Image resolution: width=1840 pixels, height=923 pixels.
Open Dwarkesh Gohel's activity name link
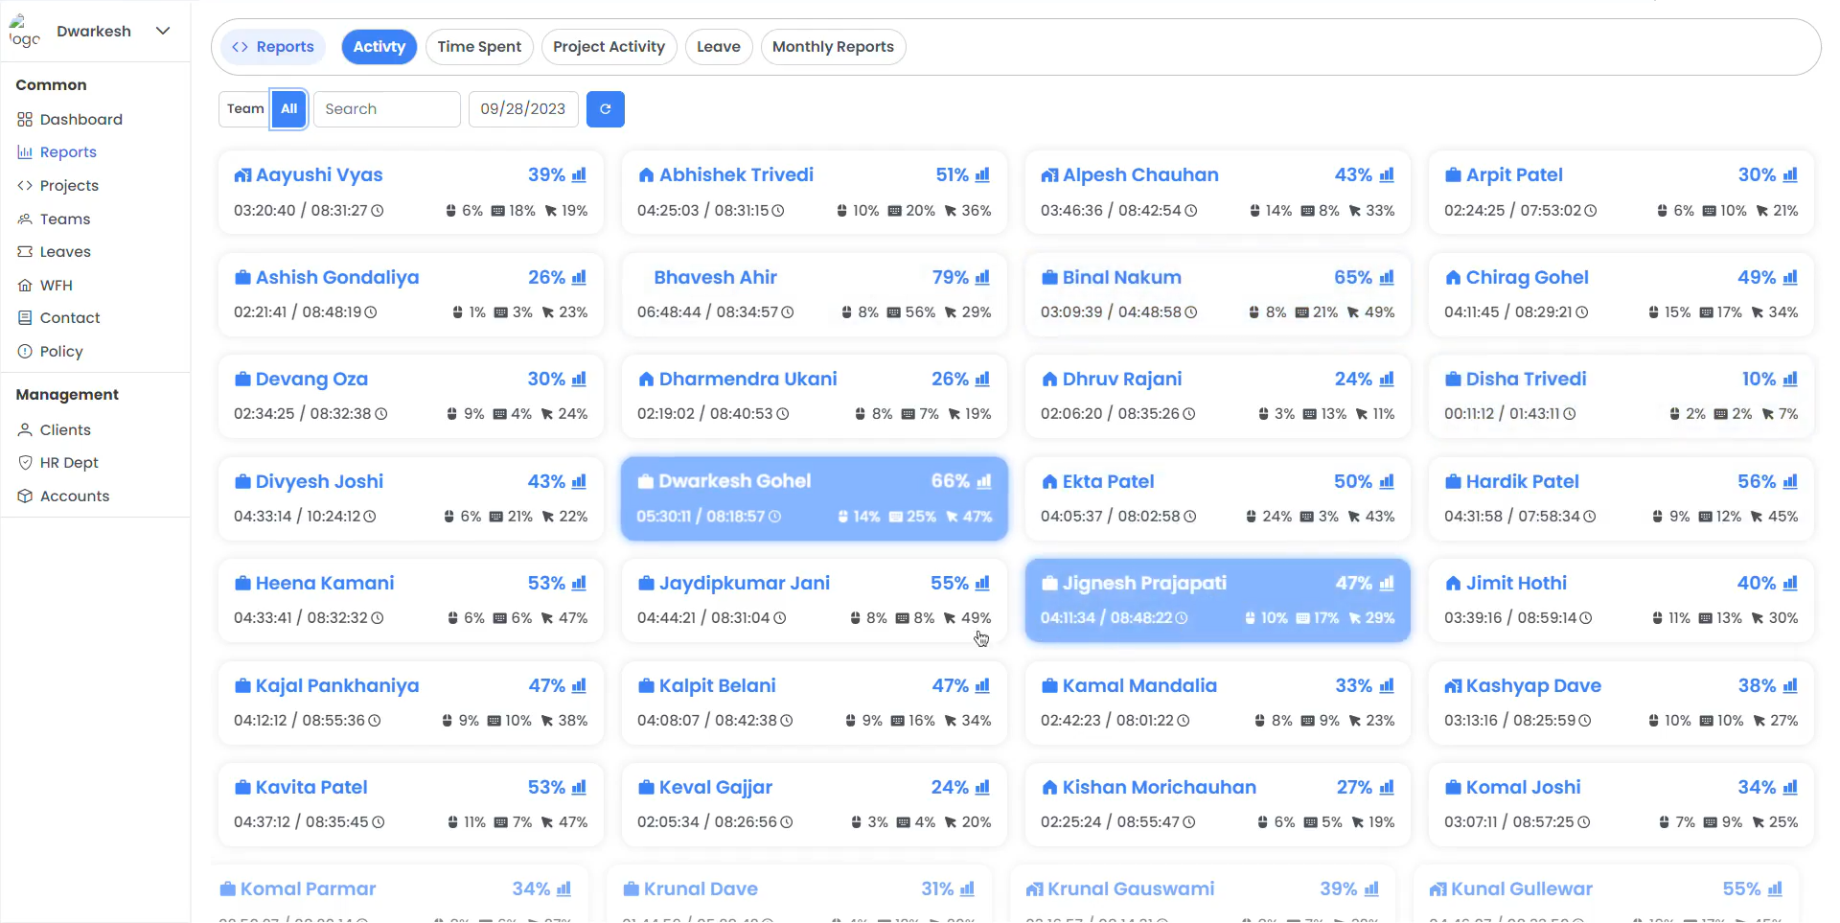tap(734, 481)
